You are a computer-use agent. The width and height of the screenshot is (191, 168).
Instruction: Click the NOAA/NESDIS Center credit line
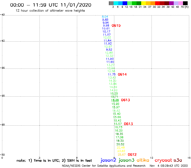click(x=104, y=166)
